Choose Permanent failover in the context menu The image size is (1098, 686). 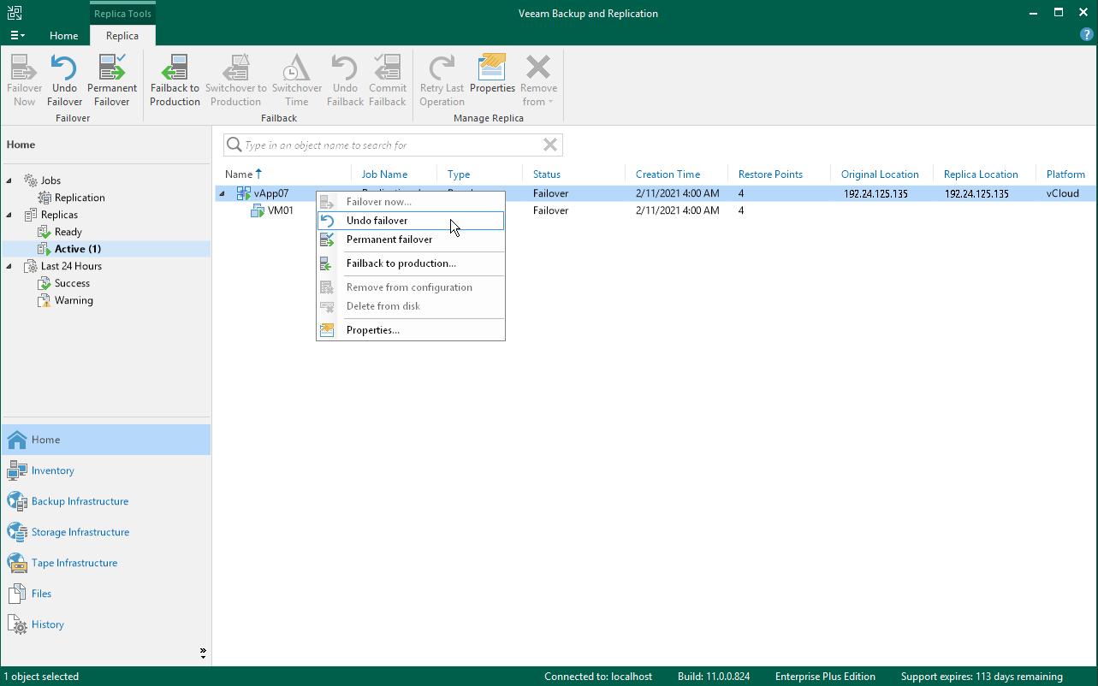tap(411, 240)
